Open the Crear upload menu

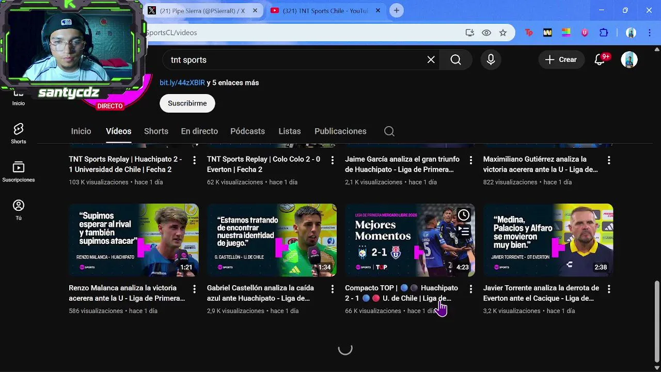point(561,60)
